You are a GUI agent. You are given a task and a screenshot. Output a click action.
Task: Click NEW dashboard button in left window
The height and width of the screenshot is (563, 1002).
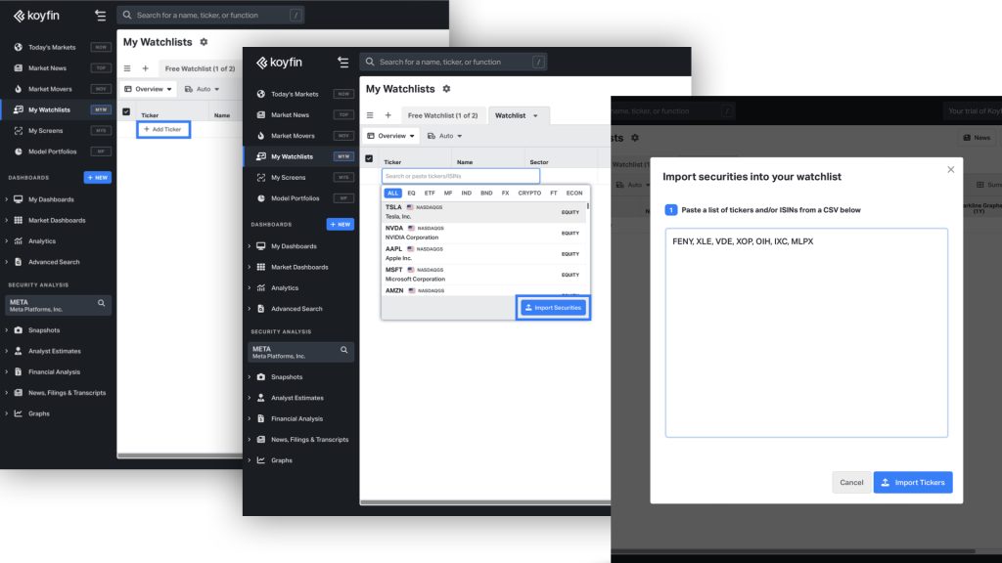pos(97,178)
